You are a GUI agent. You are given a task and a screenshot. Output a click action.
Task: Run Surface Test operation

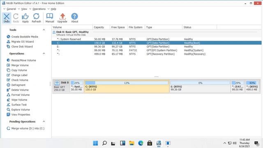click(x=16, y=105)
